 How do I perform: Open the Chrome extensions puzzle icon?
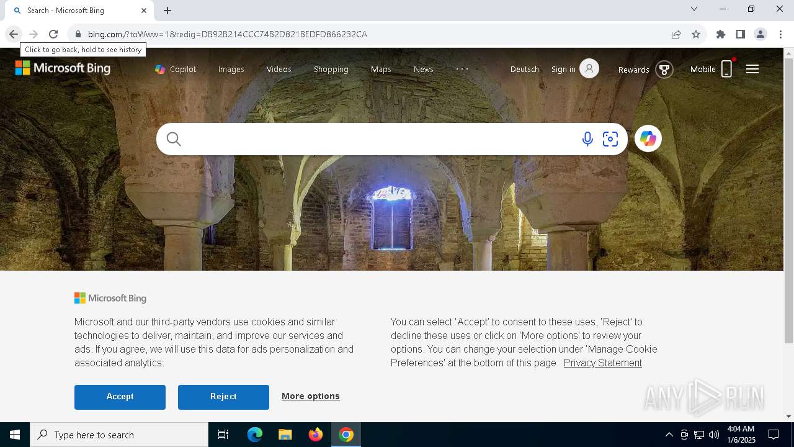[721, 34]
